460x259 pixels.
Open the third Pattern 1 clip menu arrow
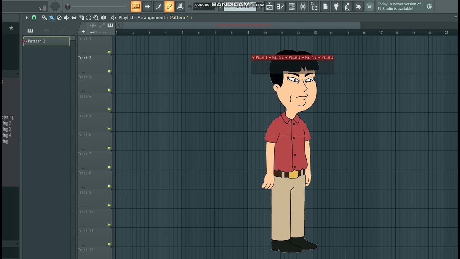click(286, 58)
